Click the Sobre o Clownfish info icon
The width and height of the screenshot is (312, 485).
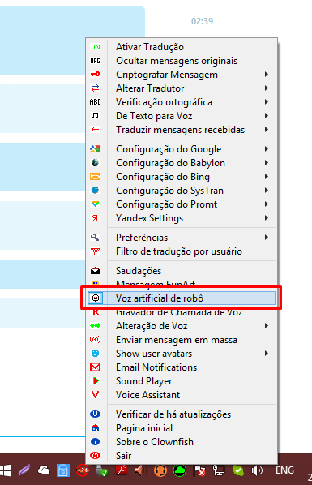pos(96,442)
